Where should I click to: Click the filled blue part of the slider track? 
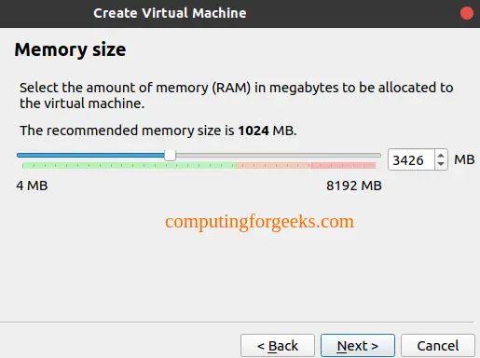tap(90, 155)
